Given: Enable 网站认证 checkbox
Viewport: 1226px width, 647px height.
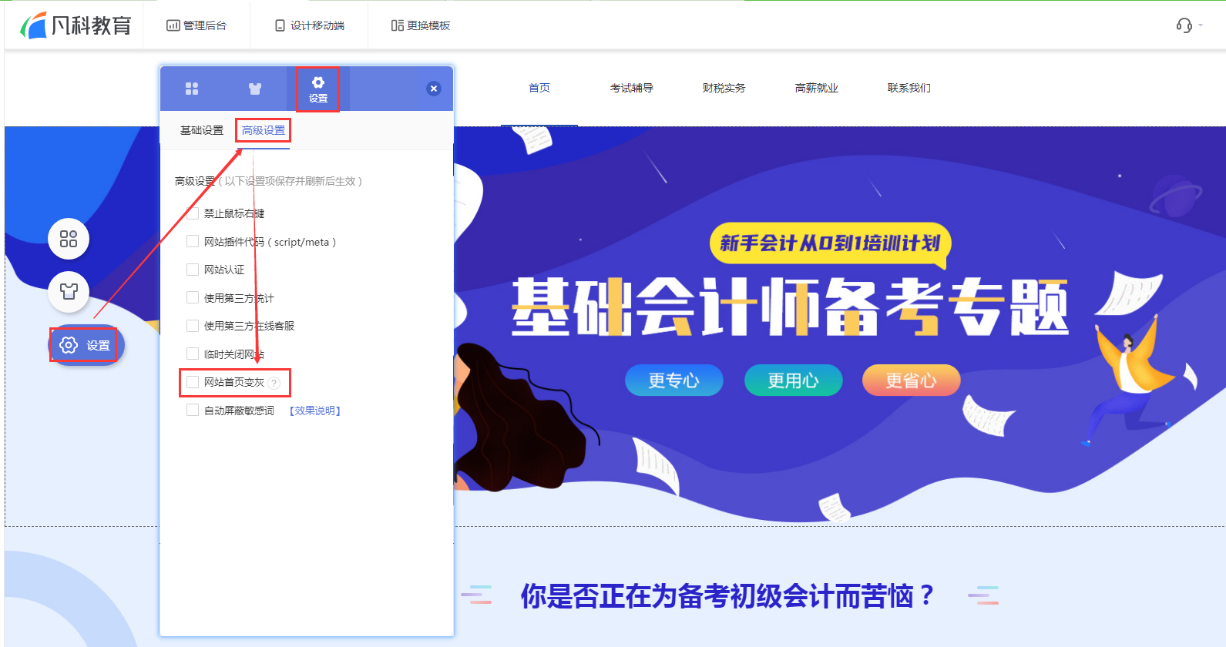Looking at the screenshot, I should (x=193, y=270).
